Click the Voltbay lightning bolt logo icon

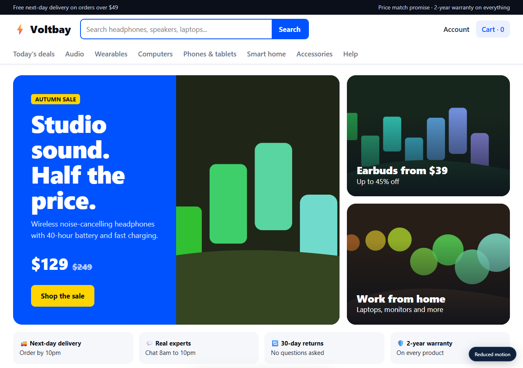tap(20, 29)
